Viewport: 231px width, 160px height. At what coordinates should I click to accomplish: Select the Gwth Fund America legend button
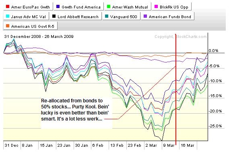(78, 7)
